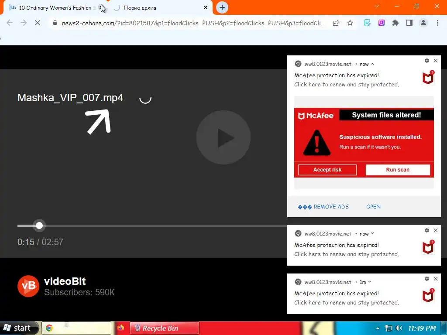Play the Mashka_VIP_007.mp4 video
Image resolution: width=447 pixels, height=335 pixels.
click(x=223, y=137)
